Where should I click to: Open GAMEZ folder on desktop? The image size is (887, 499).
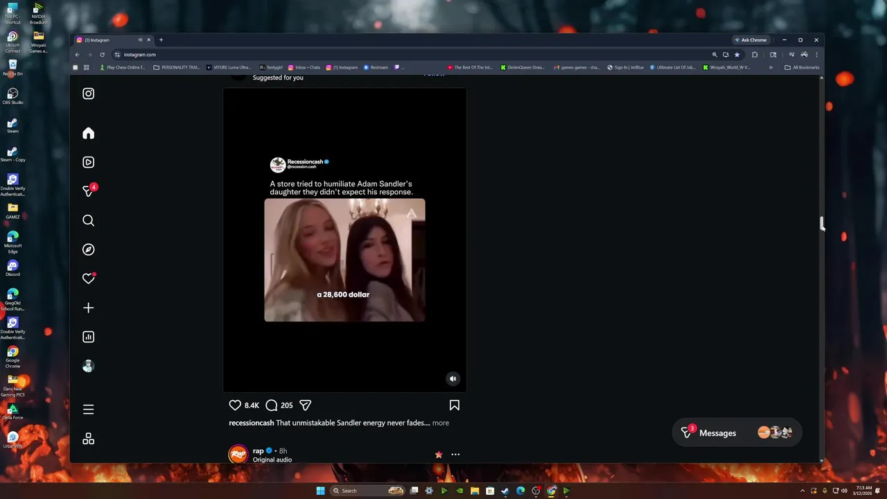(12, 211)
